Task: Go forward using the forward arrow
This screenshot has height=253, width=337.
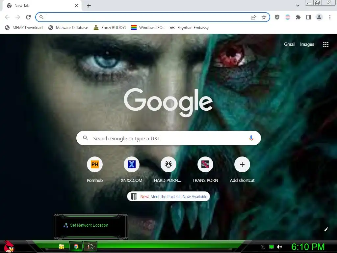Action: tap(18, 17)
